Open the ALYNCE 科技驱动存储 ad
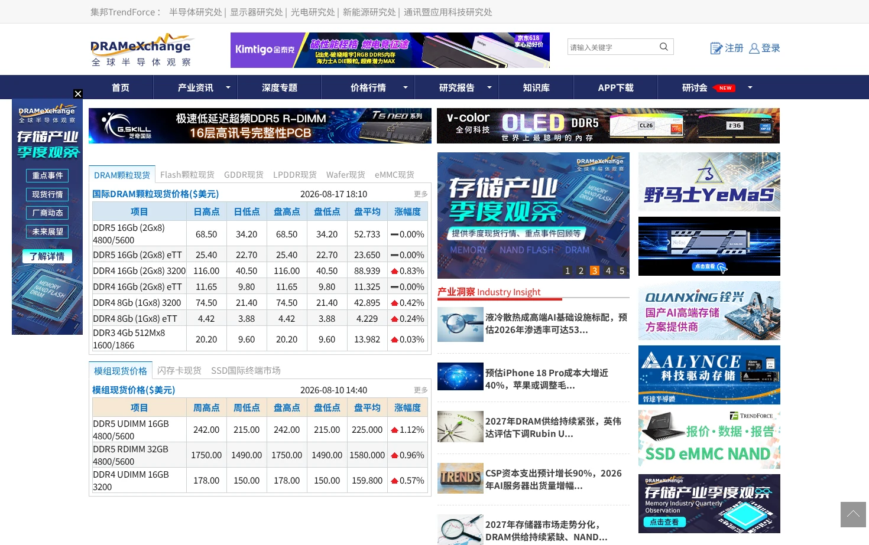Viewport: 869px width, 545px height. pyautogui.click(x=709, y=375)
